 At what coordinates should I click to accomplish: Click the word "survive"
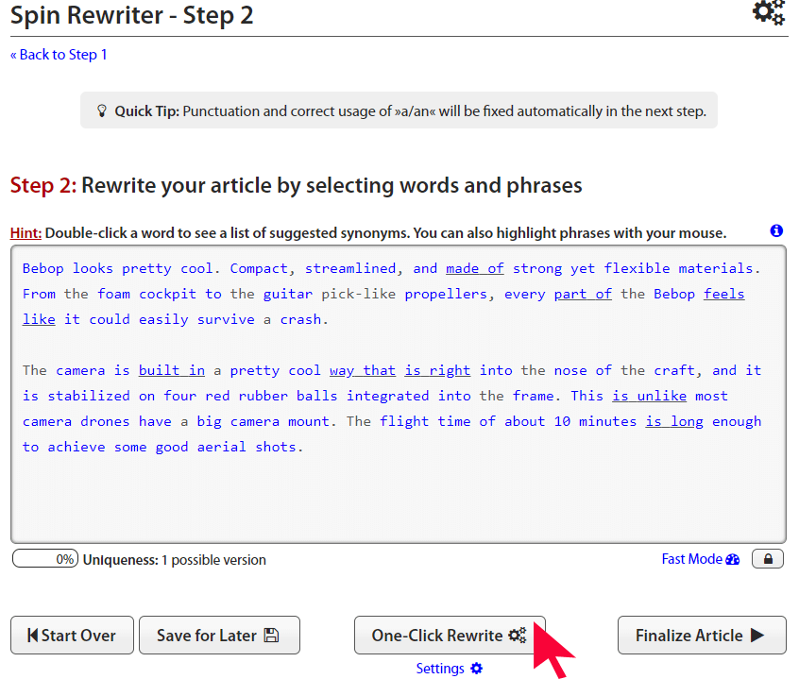(x=225, y=319)
